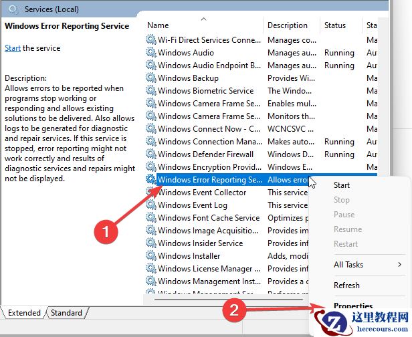Select the Windows Biometric Service name
The height and width of the screenshot is (337, 412).
206,91
